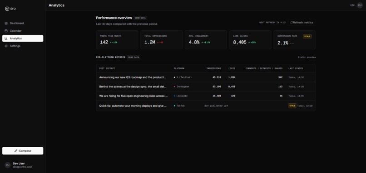Click the Likes column header
366x173 pixels.
(x=232, y=68)
